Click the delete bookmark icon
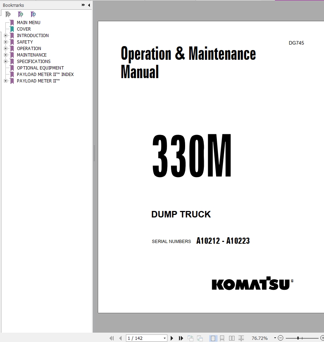 coord(8,14)
